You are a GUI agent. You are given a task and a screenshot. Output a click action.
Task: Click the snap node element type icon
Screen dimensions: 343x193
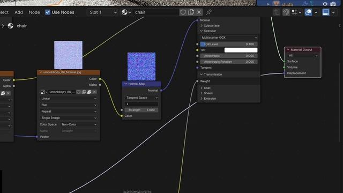pos(294,12)
